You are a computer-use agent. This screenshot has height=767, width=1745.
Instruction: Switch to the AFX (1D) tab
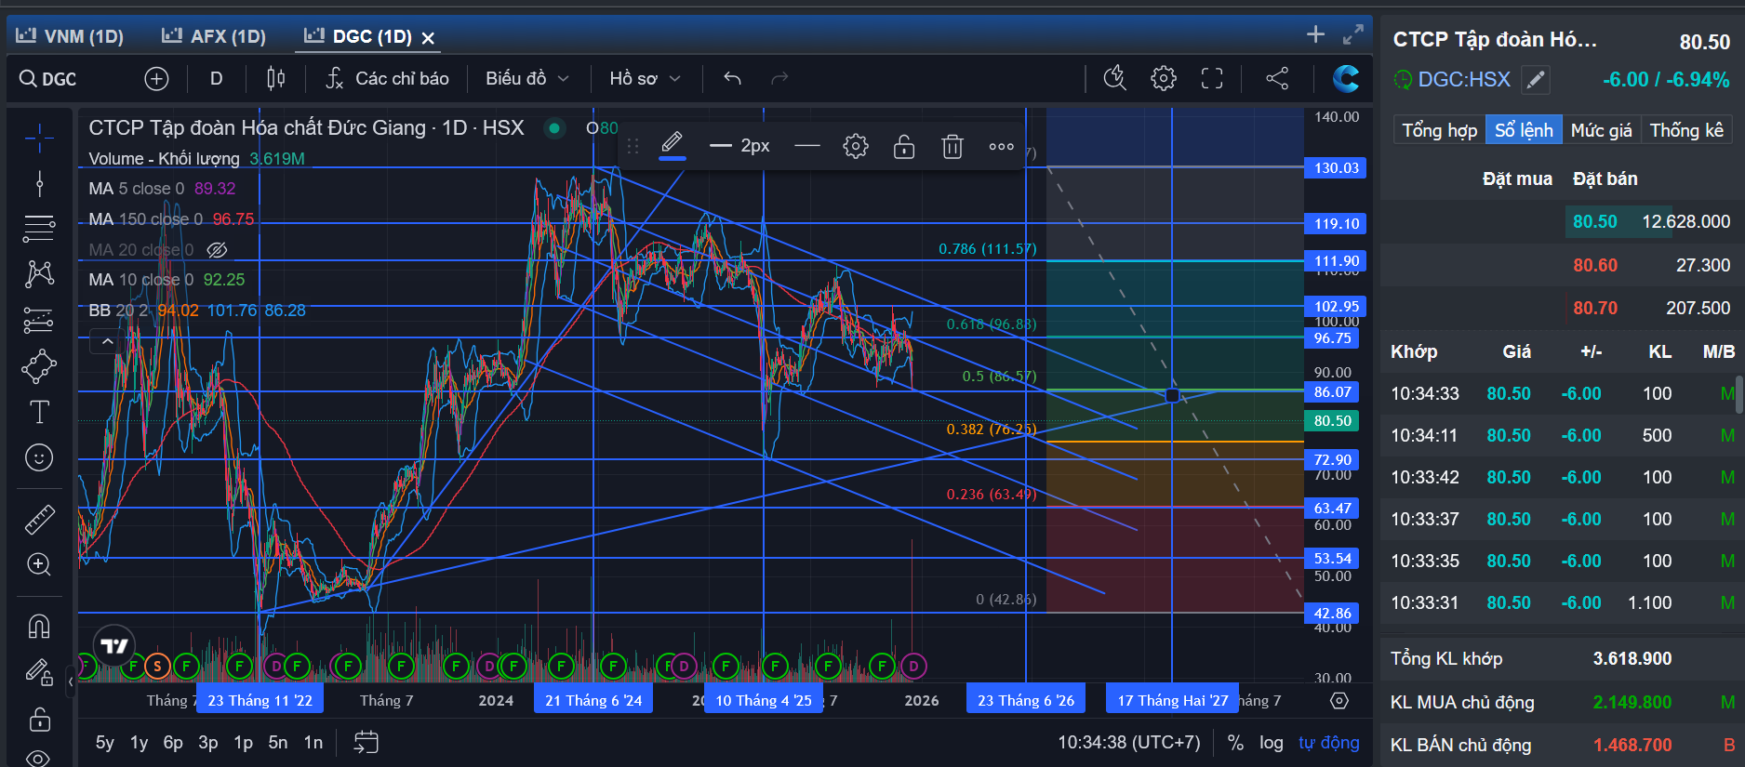[214, 36]
